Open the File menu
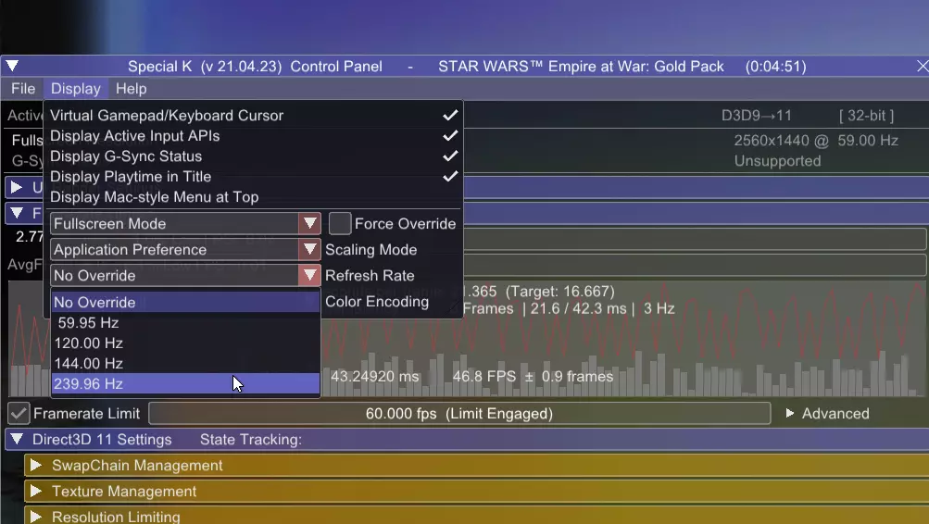Viewport: 929px width, 524px height. click(x=23, y=89)
